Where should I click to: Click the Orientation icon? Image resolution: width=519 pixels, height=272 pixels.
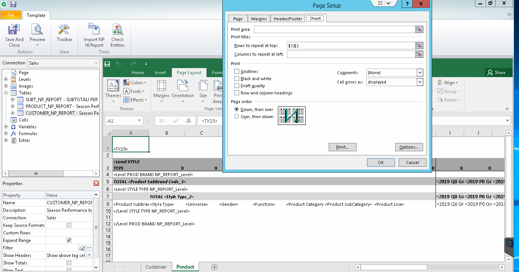(183, 90)
